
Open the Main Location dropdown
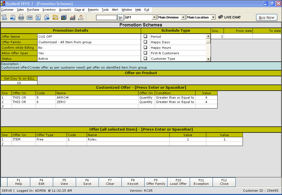213,17
